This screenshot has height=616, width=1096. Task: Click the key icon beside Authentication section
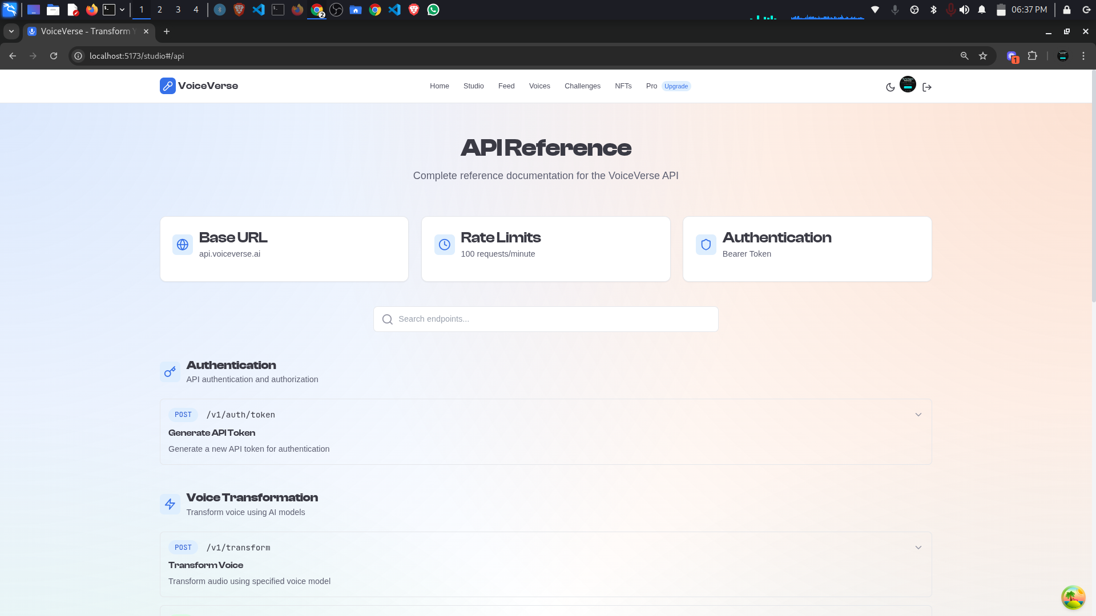170,372
